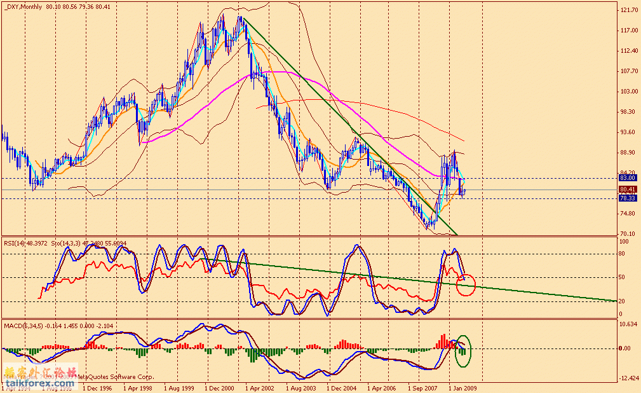Image resolution: width=641 pixels, height=393 pixels.
Task: Click the RSI(14) 48.3972 indicator label
Action: click(26, 244)
